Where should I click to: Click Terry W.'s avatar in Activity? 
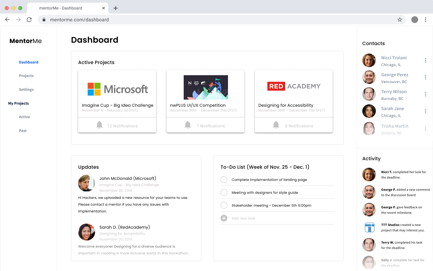(369, 245)
